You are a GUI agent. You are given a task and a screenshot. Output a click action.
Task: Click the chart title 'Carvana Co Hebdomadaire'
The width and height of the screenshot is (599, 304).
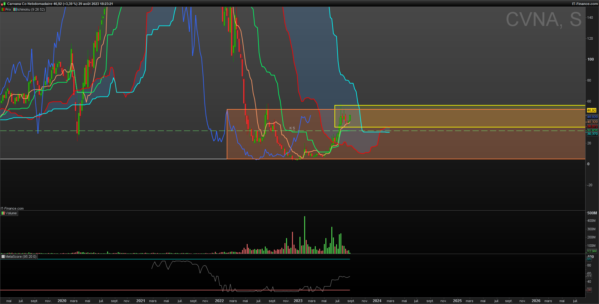click(x=30, y=4)
